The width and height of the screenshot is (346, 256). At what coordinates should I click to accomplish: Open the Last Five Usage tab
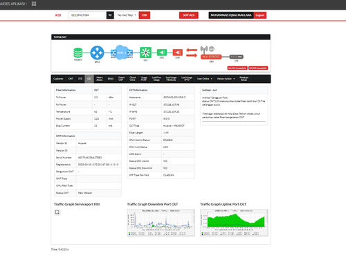156,79
